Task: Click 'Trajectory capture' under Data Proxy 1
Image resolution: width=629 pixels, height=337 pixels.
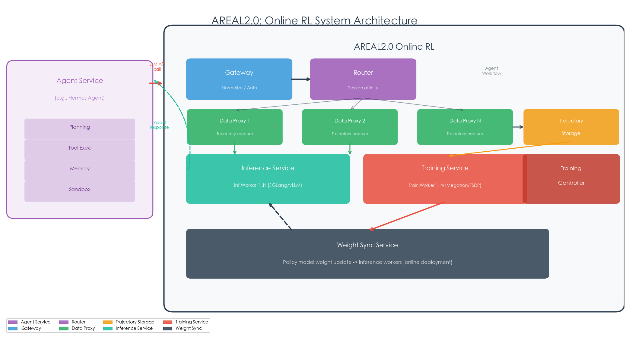Action: click(235, 134)
